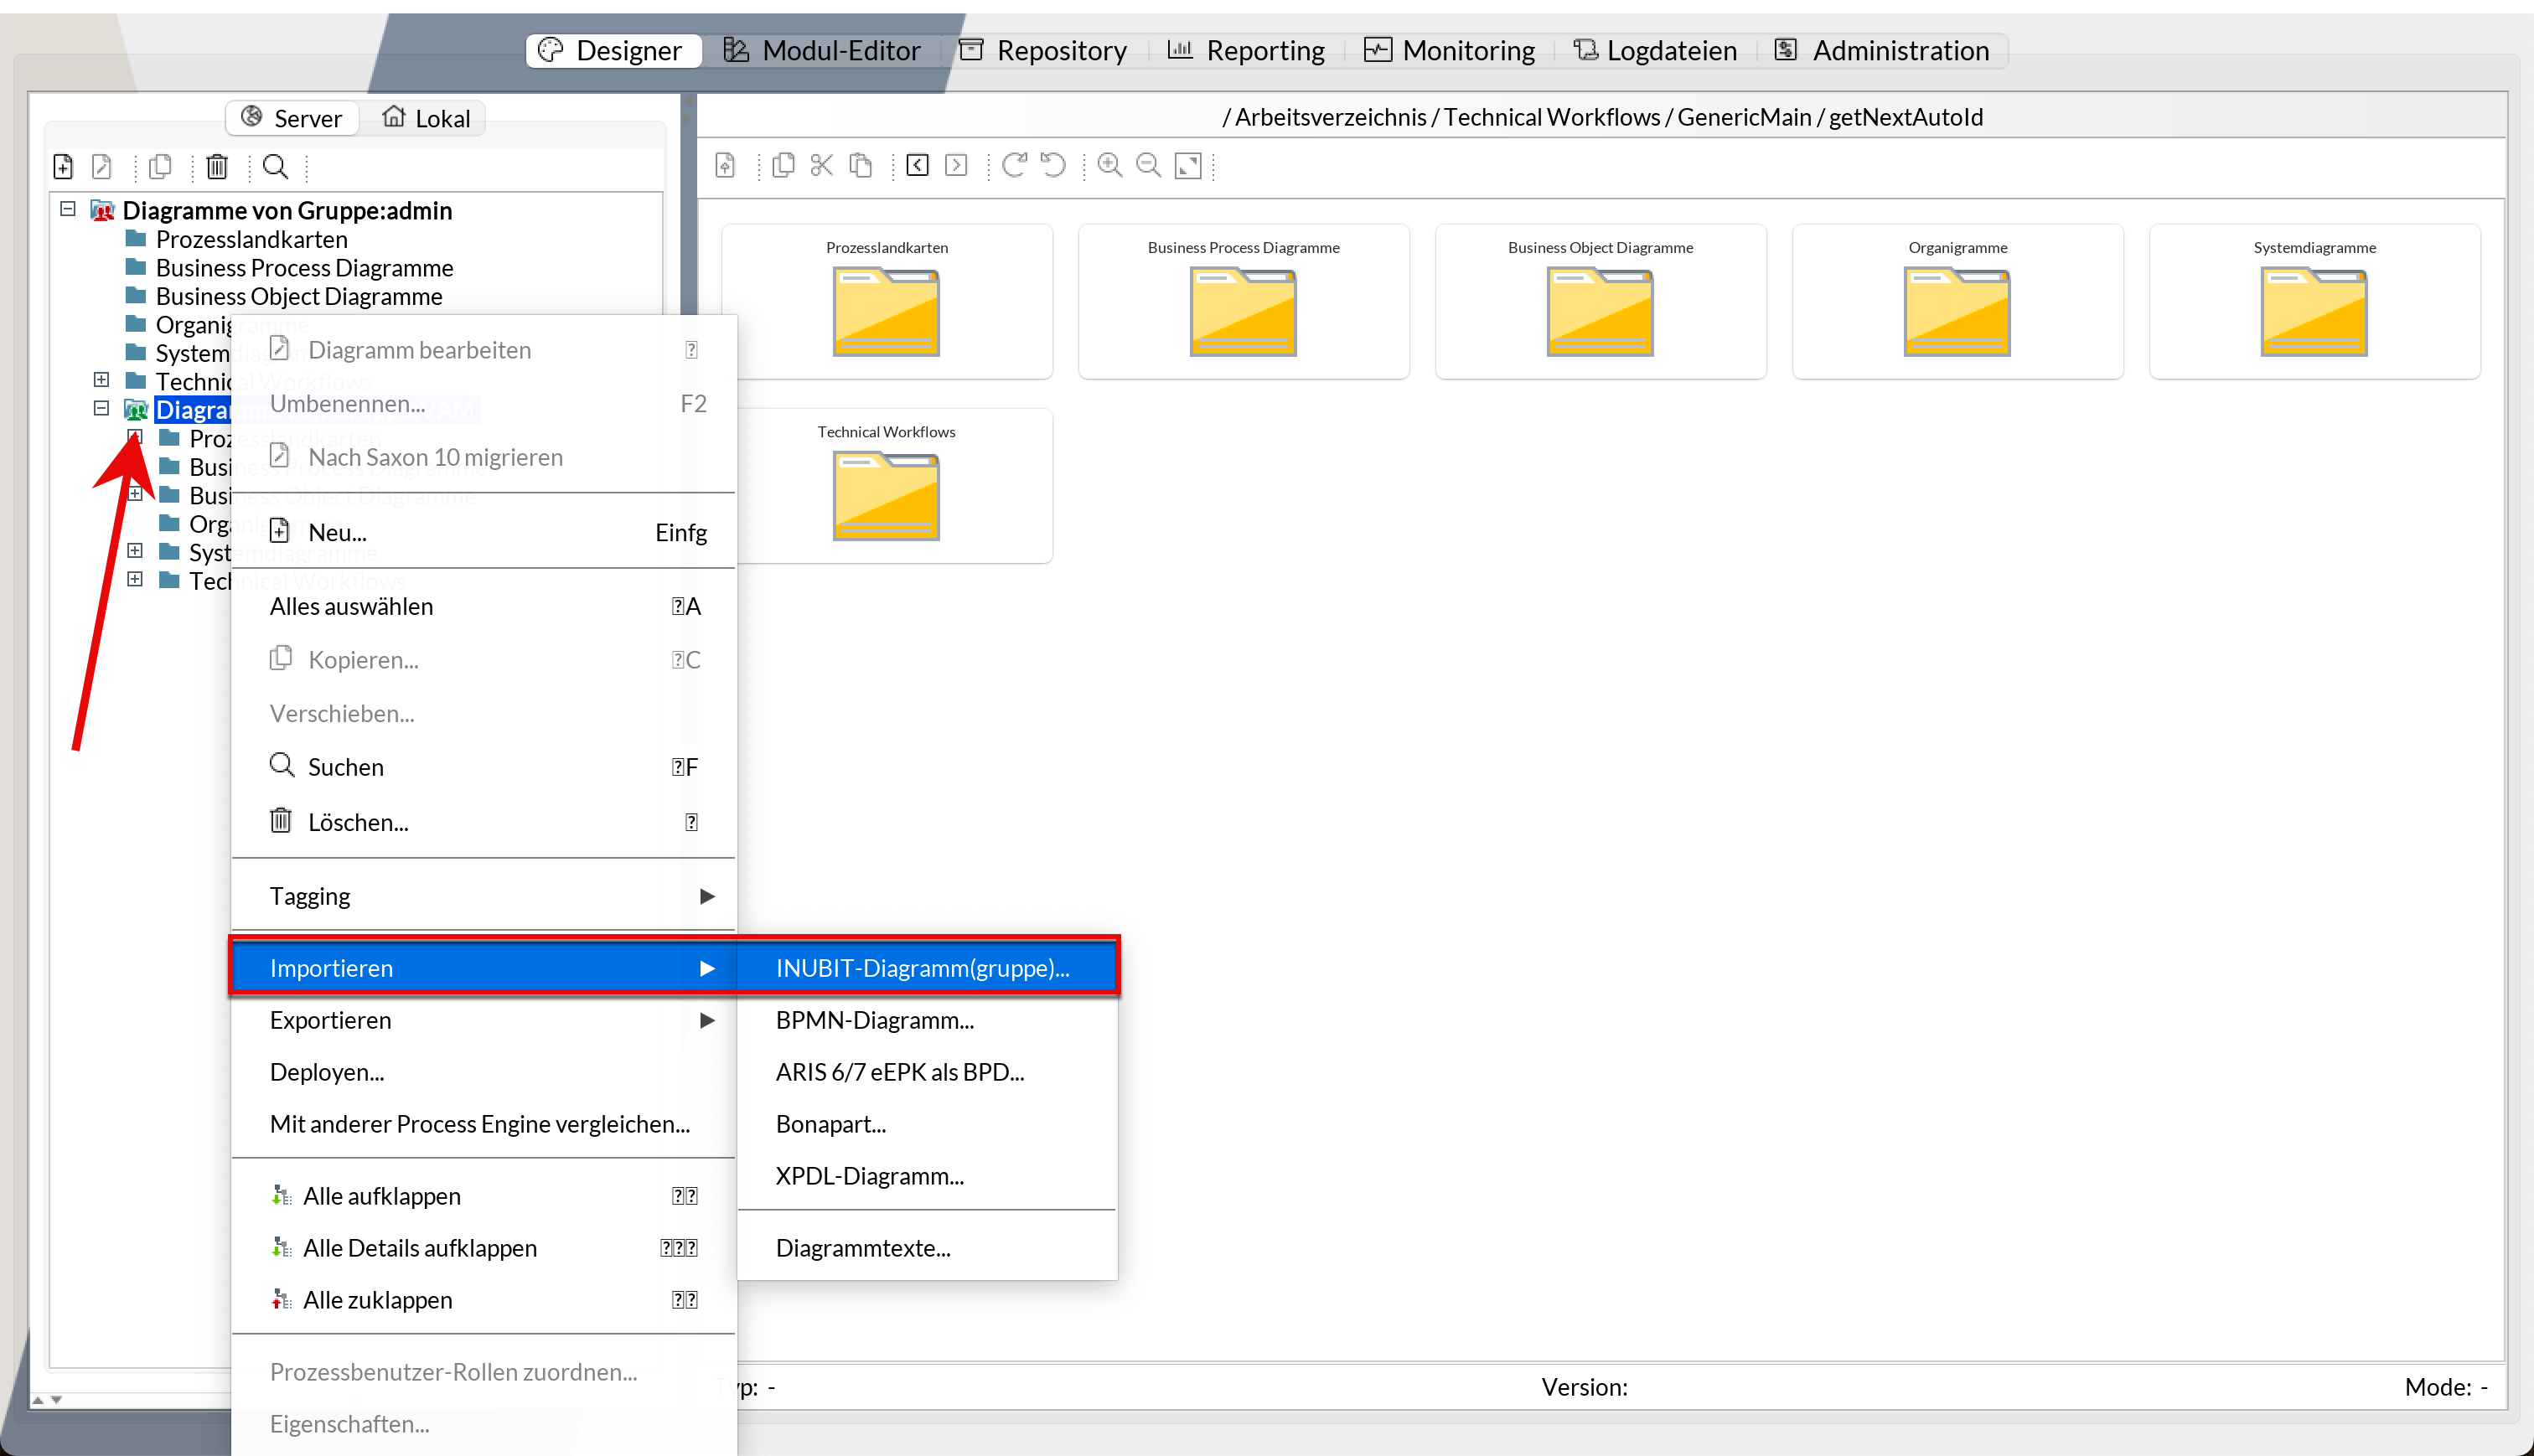
Task: Click the zoom in magnifier icon
Action: (1109, 165)
